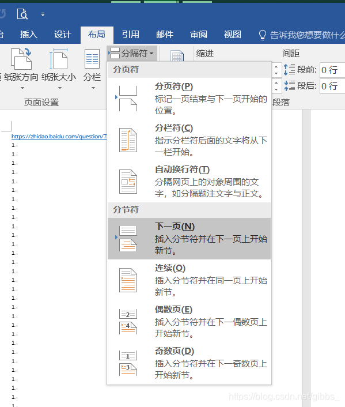Click the Print Preview quick access icon
Image resolution: width=345 pixels, height=407 pixels.
[22, 14]
